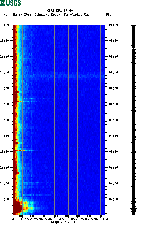Click the 02:40 UTC time label
This screenshot has width=145, height=236.
(113, 183)
